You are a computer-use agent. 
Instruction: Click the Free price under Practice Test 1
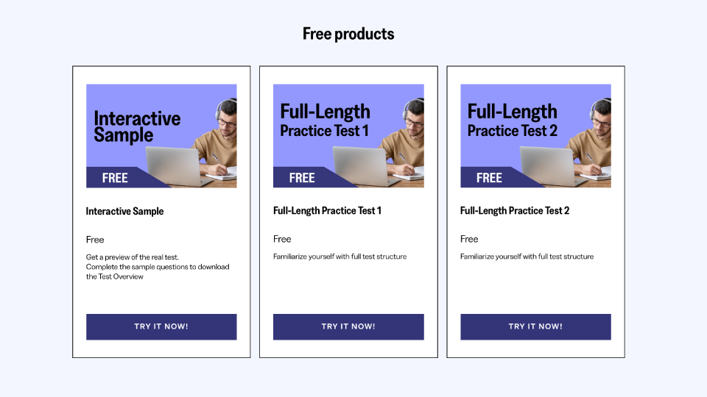pyautogui.click(x=282, y=239)
